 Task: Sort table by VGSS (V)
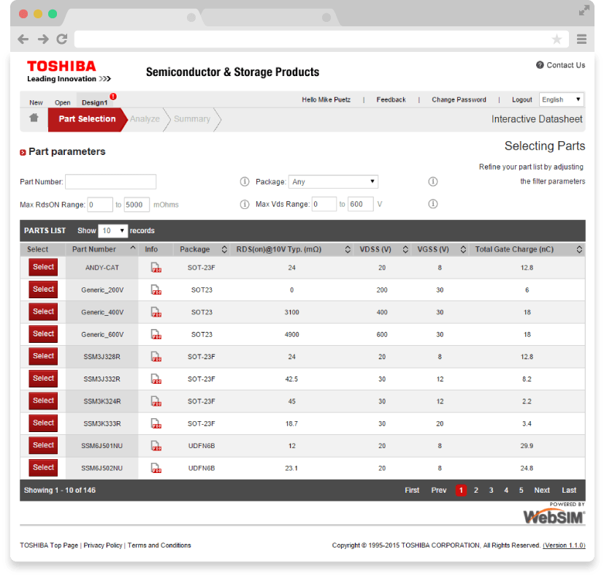point(463,249)
